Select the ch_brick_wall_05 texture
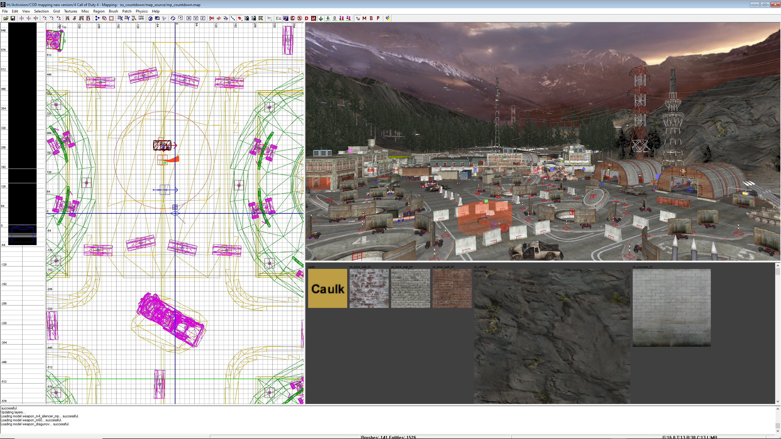Viewport: 781px width, 439px height. [452, 288]
